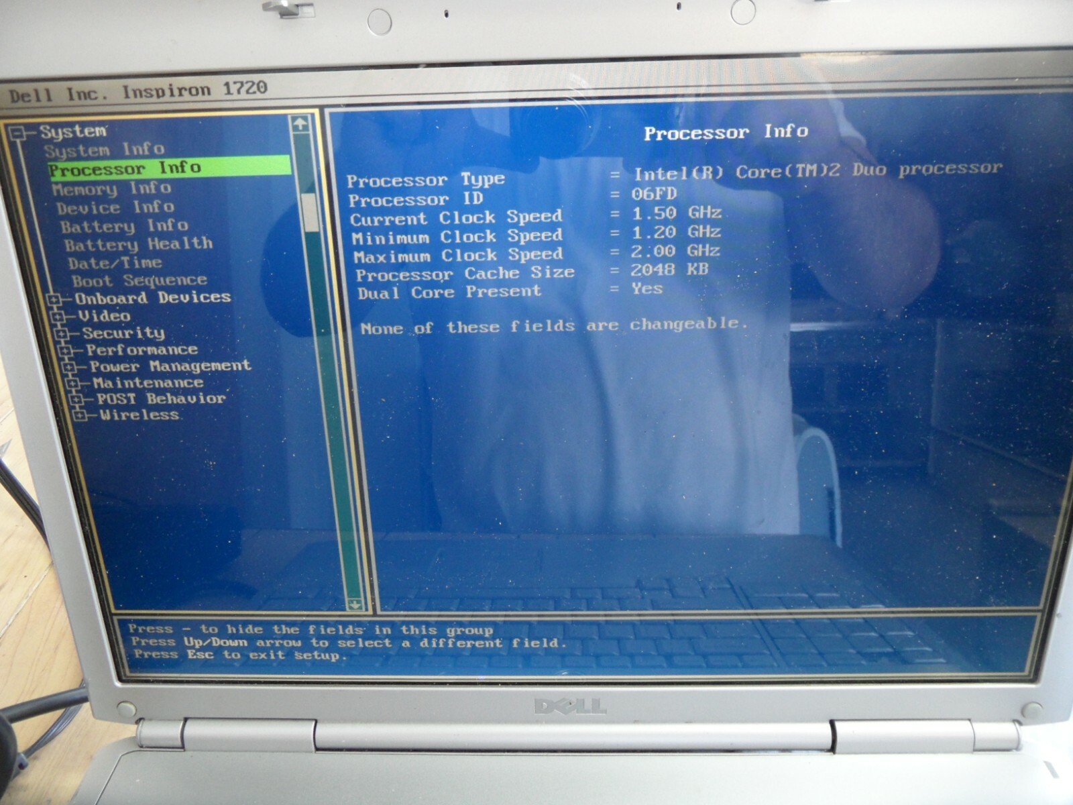Expand the Maintenance group

point(73,384)
